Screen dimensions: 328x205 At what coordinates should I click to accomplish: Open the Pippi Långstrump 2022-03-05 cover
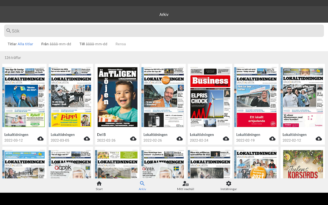[71, 97]
